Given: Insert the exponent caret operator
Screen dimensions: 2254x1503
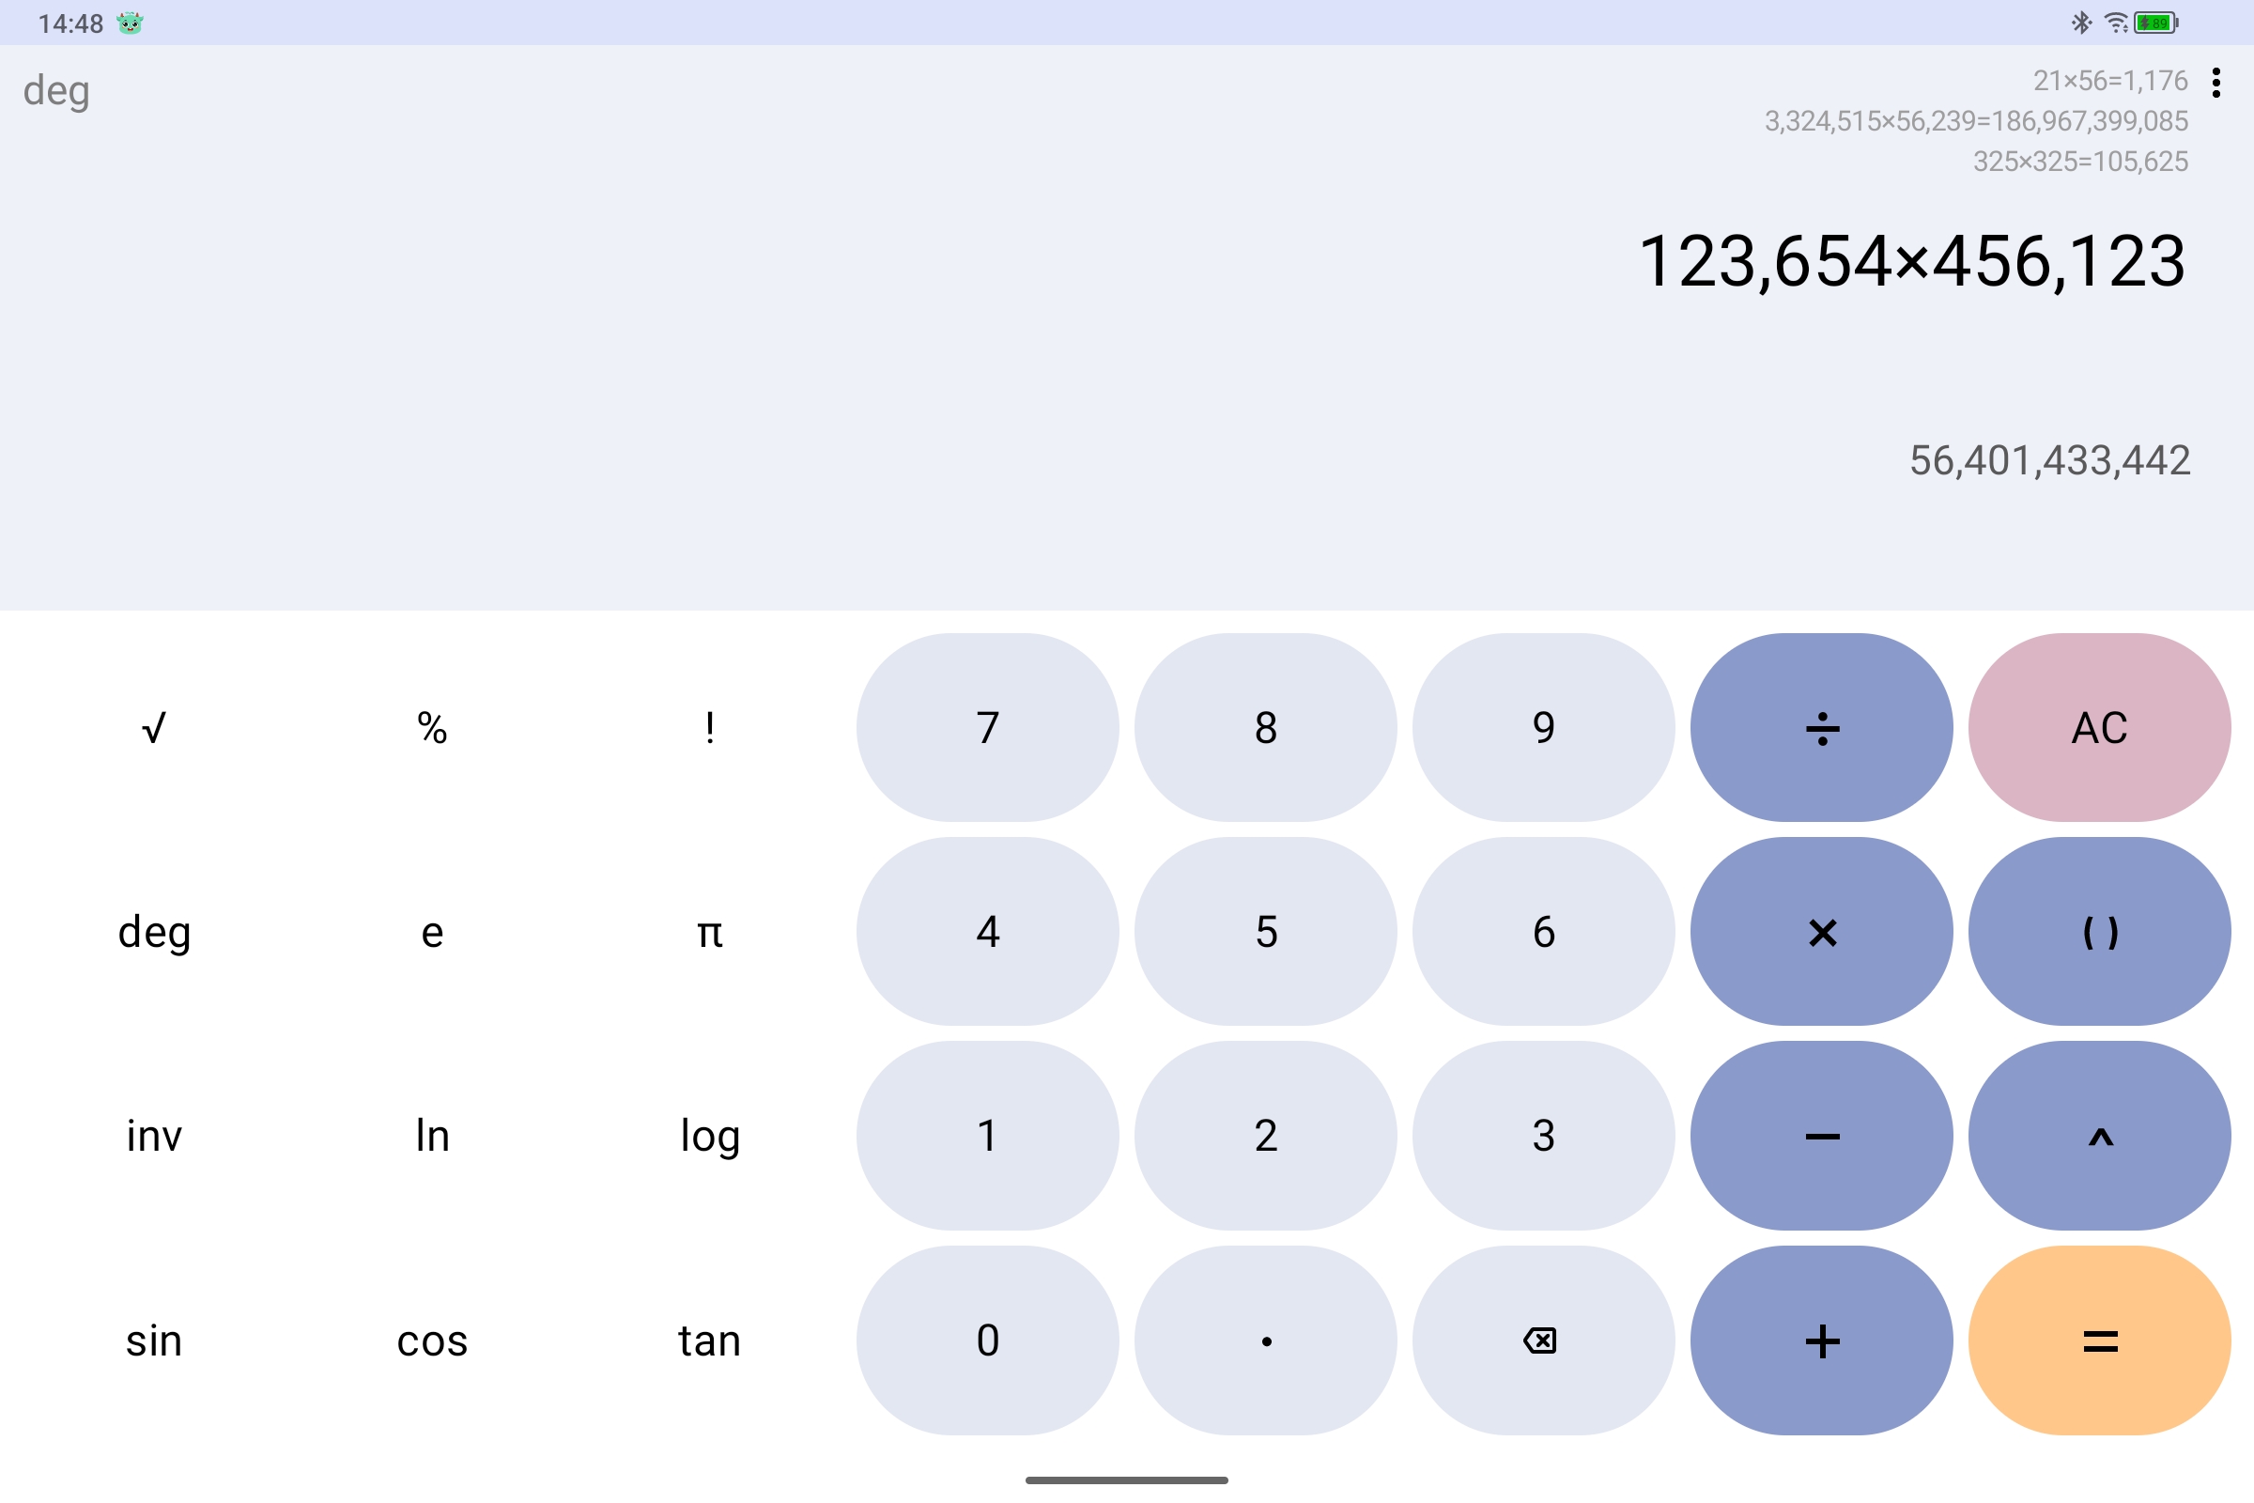Looking at the screenshot, I should pos(2100,1136).
